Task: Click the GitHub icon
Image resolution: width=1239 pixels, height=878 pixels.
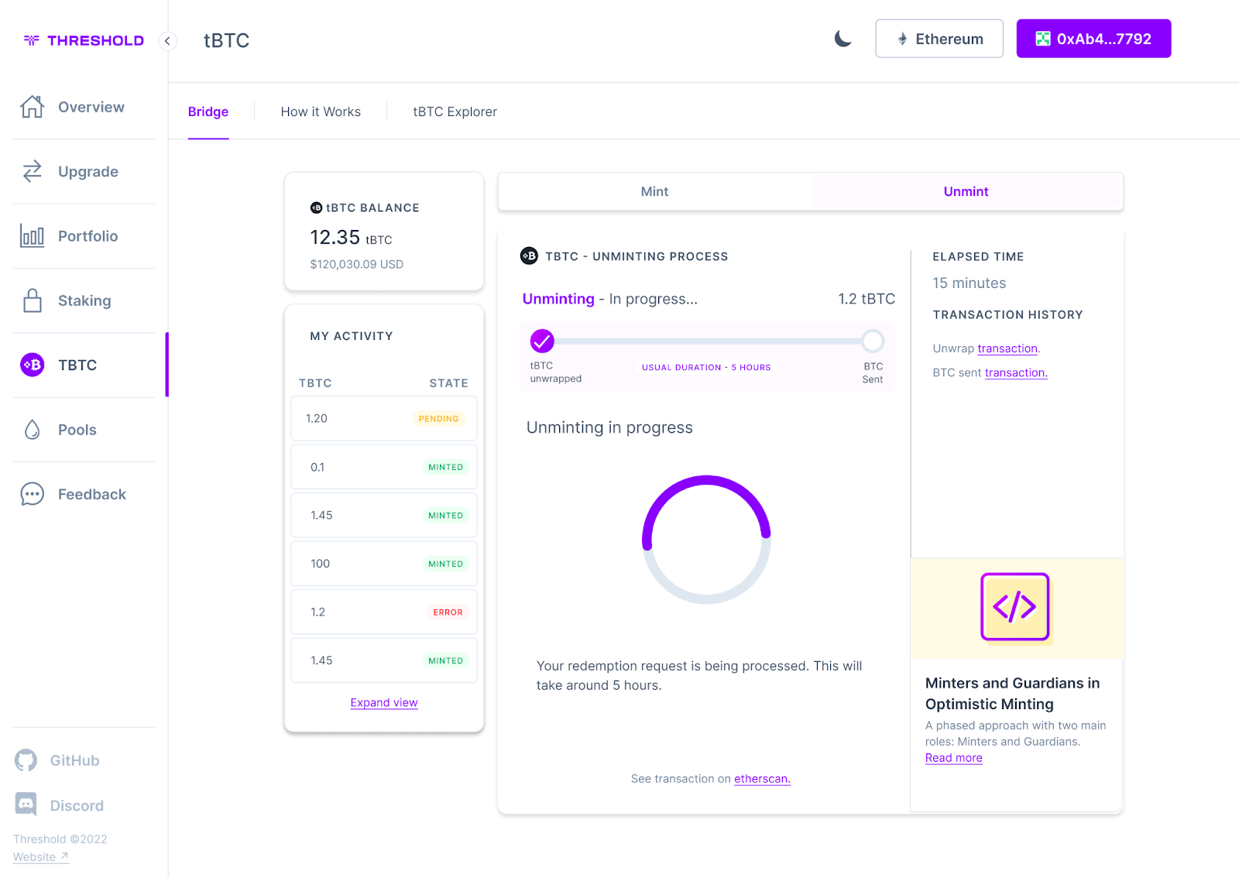Action: pos(26,760)
